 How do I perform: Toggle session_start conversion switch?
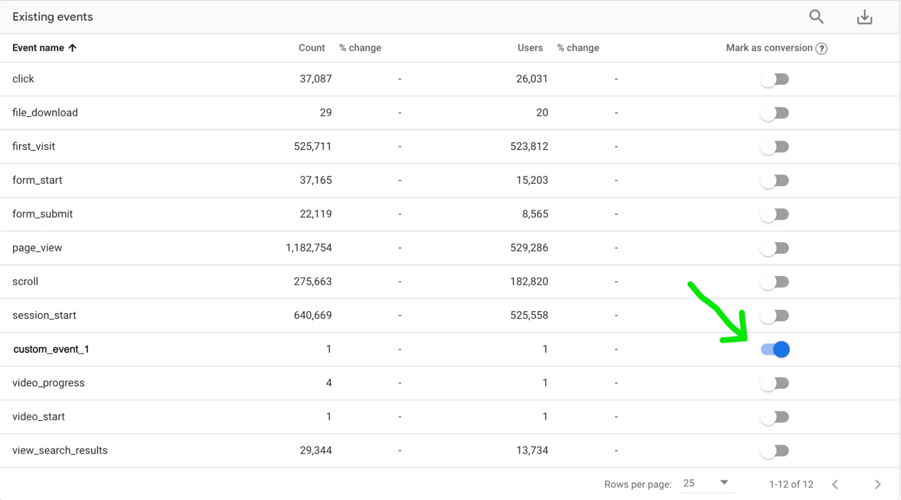pos(774,316)
